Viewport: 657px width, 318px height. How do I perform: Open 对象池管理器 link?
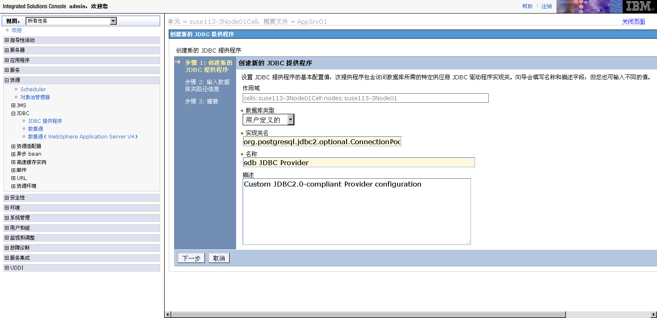(x=35, y=97)
